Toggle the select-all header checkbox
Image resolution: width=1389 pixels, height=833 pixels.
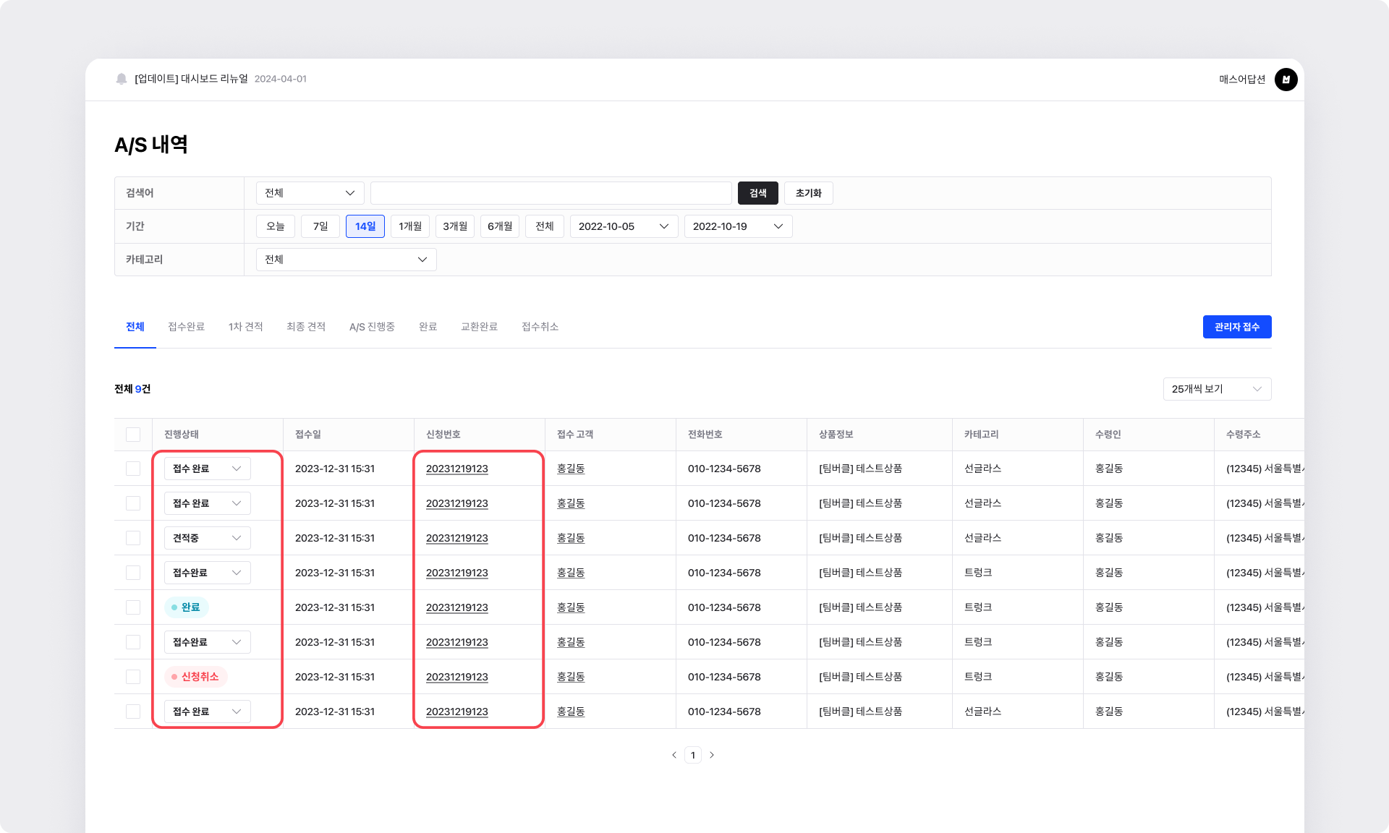tap(133, 435)
